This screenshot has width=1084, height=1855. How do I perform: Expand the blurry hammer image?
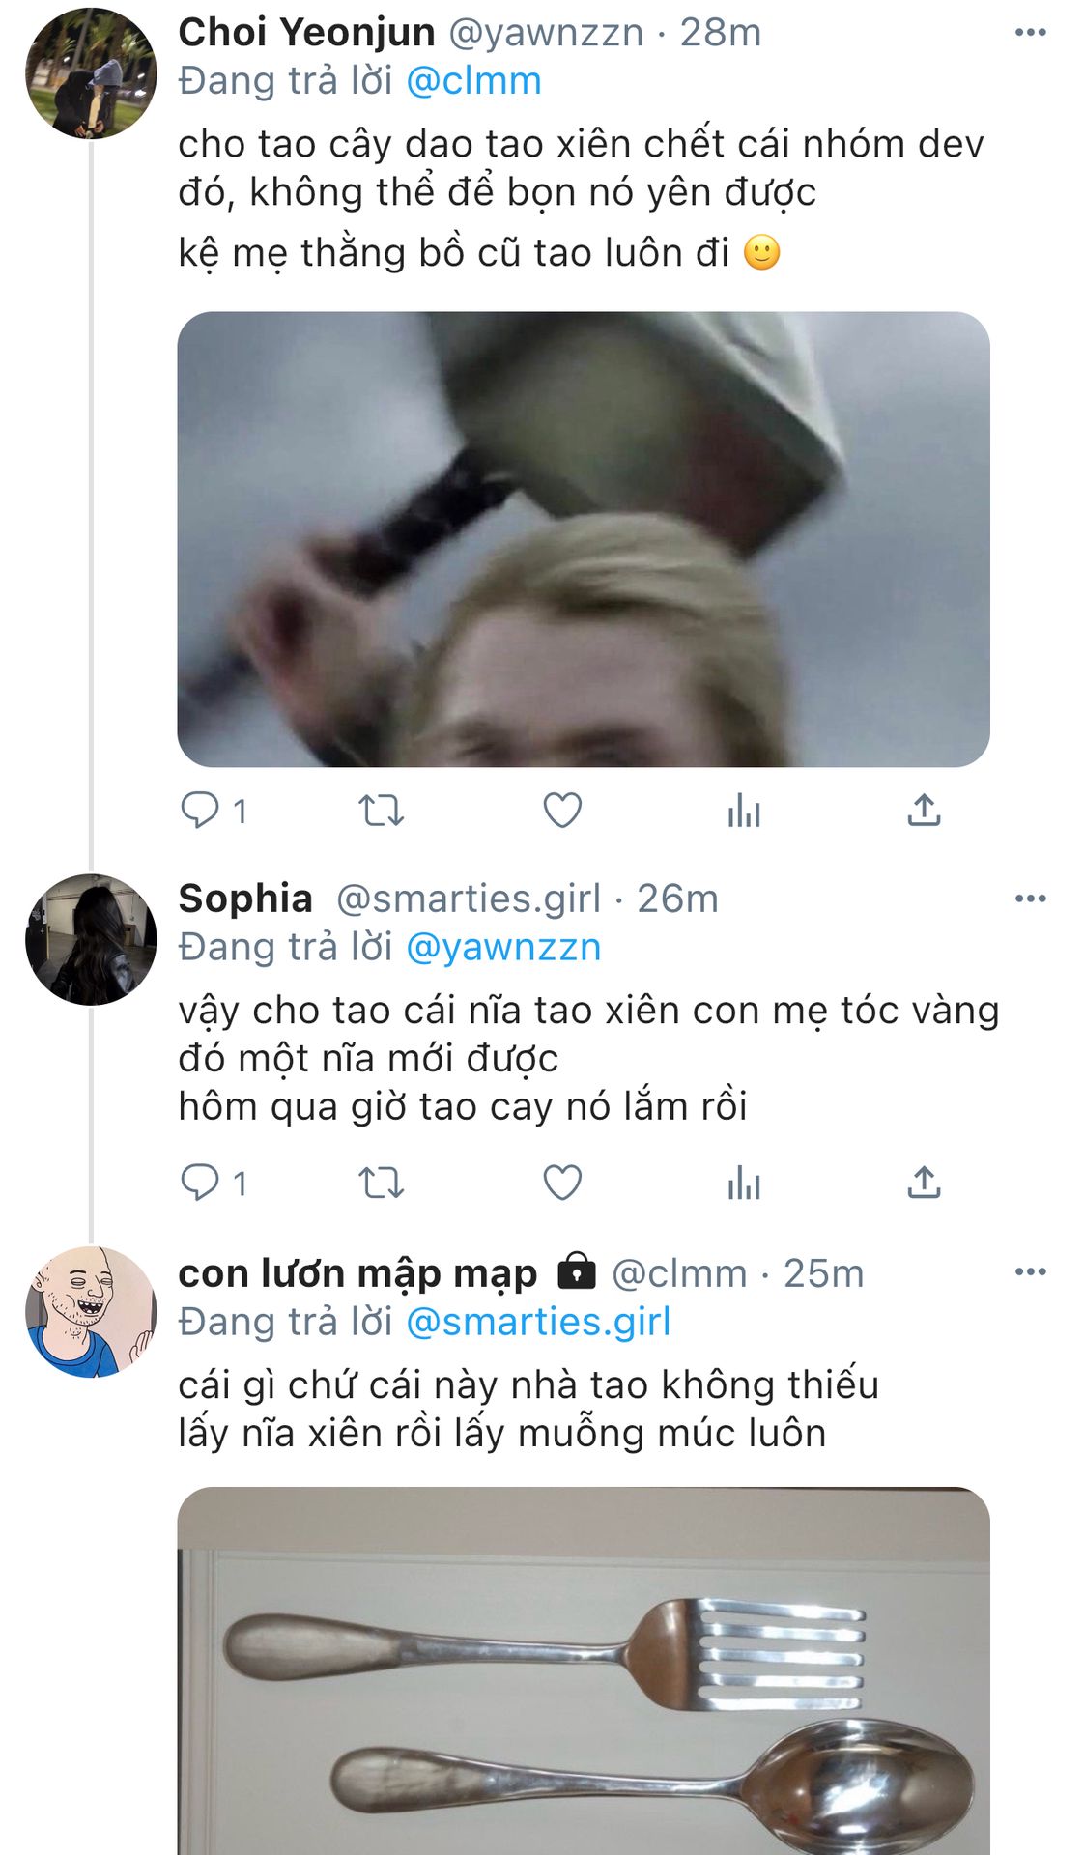pos(584,539)
